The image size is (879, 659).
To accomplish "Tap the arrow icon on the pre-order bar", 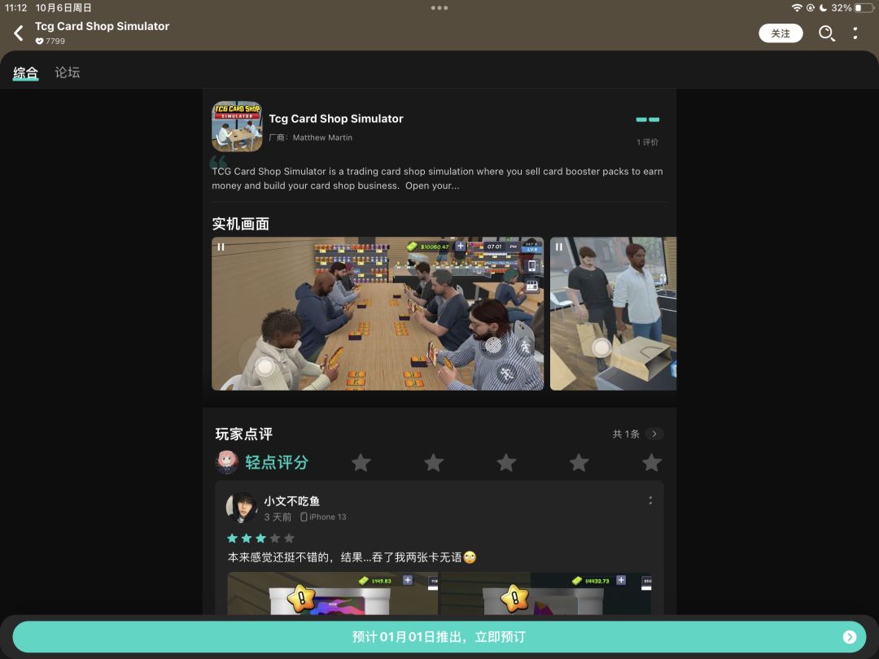I will click(849, 637).
